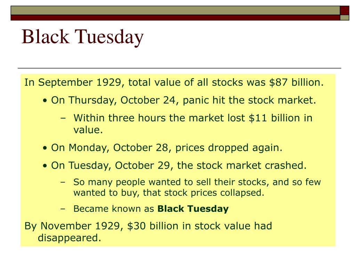Click bullet before Thursday, October 24

45,100
